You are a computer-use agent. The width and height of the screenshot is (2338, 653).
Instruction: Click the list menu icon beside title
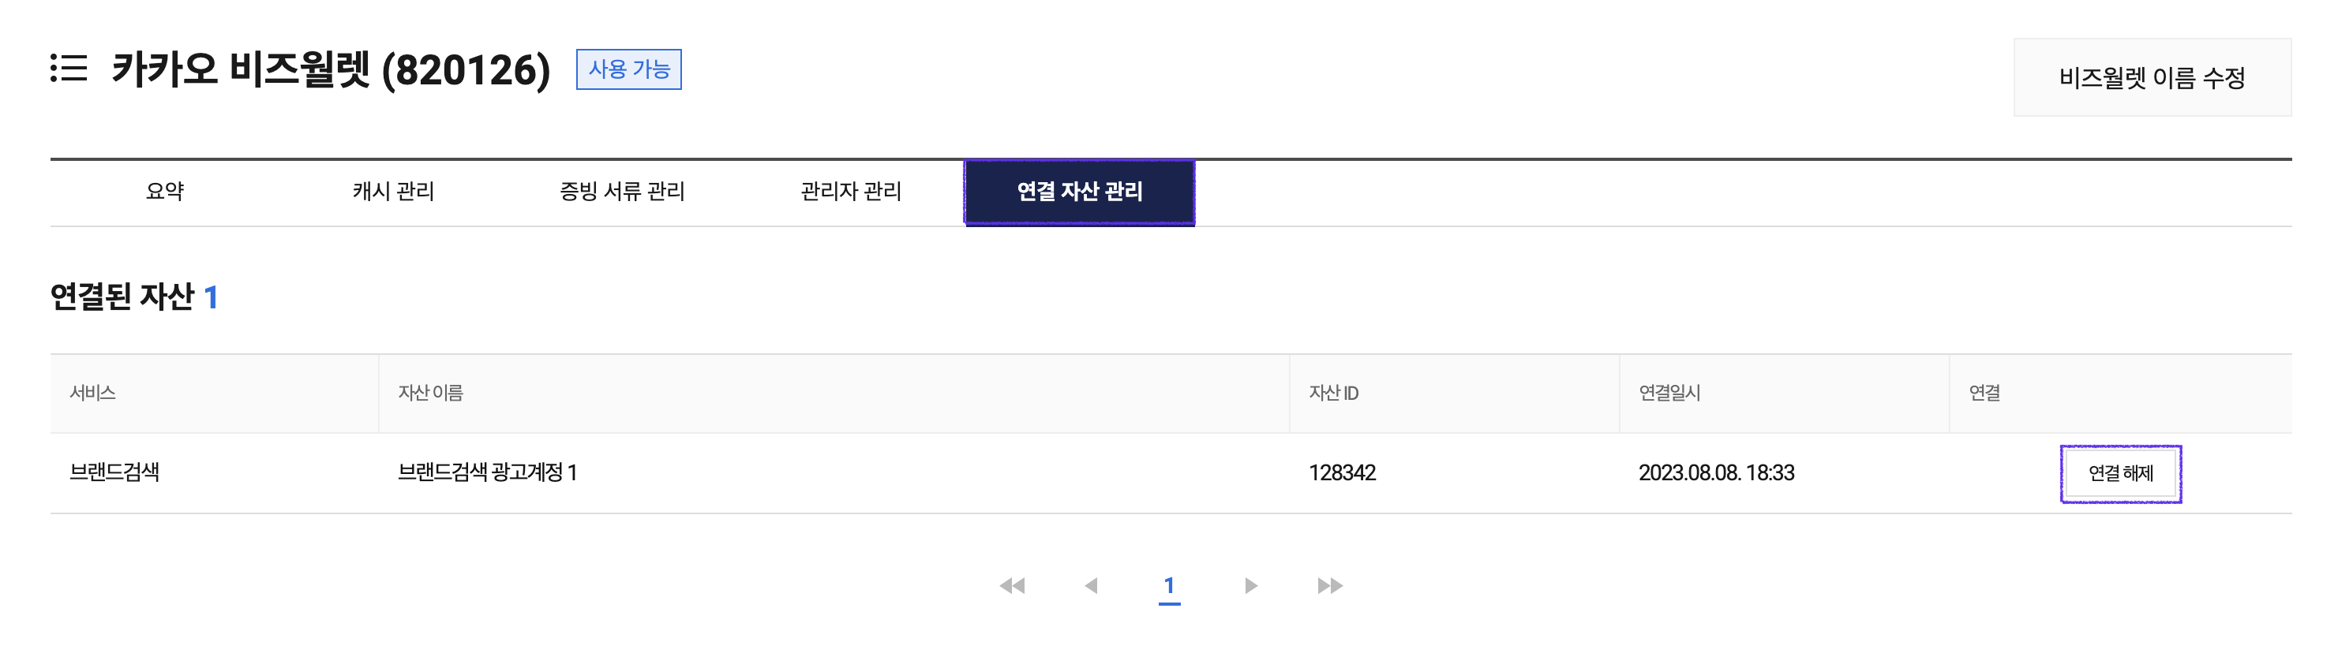tap(69, 68)
